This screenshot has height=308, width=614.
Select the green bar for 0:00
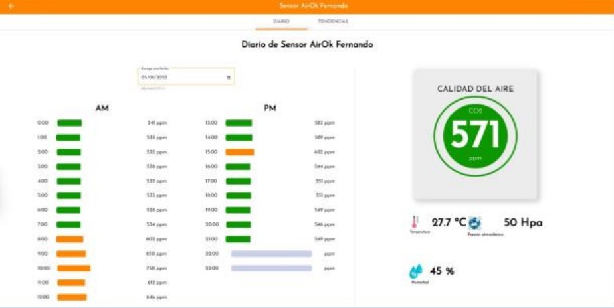pos(69,123)
